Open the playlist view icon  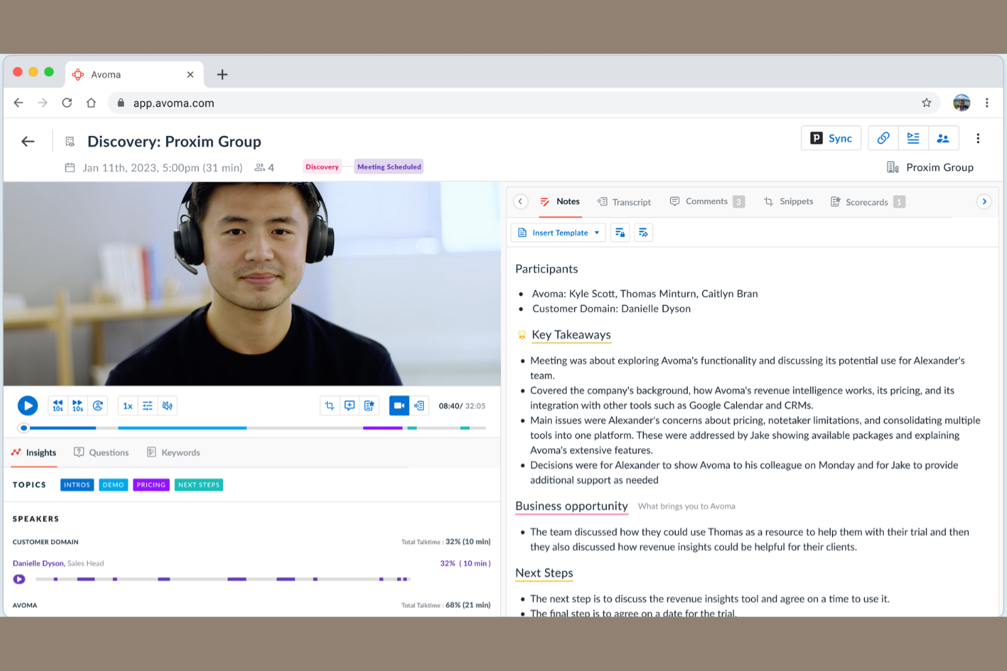(913, 137)
